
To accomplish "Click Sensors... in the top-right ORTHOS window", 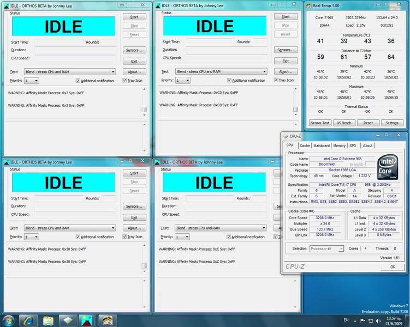I will (x=286, y=50).
